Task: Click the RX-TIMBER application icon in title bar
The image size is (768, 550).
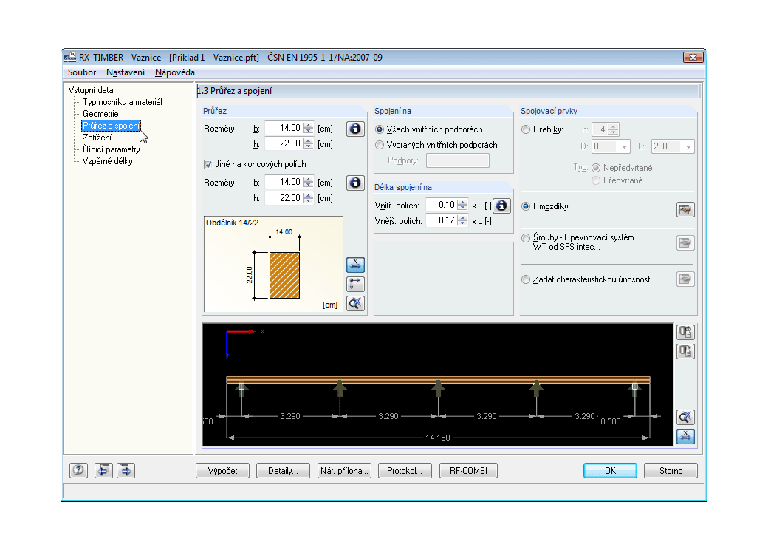Action: [x=70, y=58]
